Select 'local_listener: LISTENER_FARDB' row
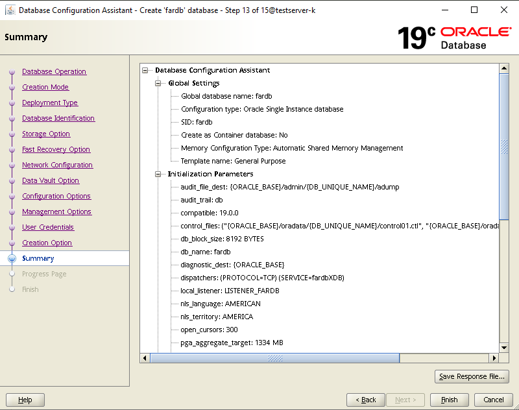519x410 pixels. coord(230,291)
